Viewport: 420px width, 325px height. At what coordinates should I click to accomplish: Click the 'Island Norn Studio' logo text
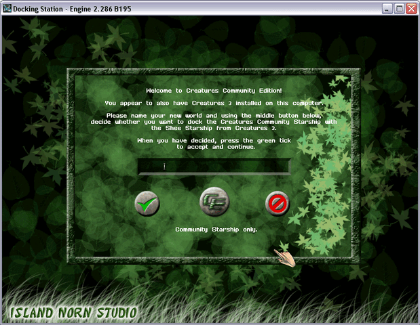(x=74, y=313)
